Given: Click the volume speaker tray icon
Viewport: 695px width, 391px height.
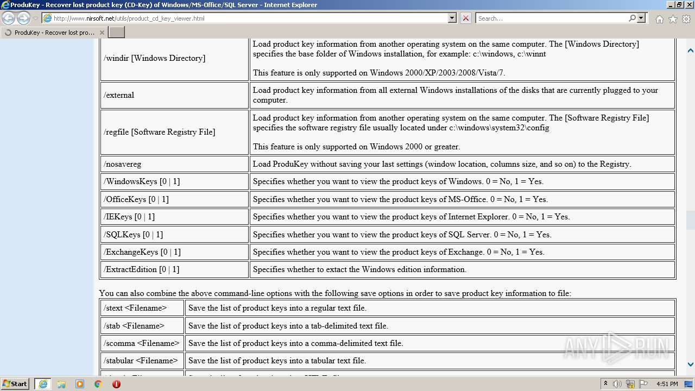Looking at the screenshot, I should [x=617, y=384].
